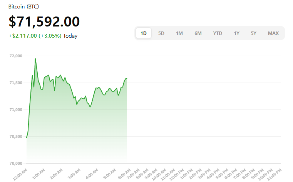
Task: Click the Today label beside price change
Action: click(x=70, y=36)
